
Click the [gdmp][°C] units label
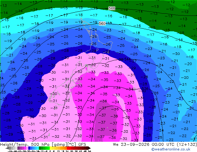pos(64,145)
